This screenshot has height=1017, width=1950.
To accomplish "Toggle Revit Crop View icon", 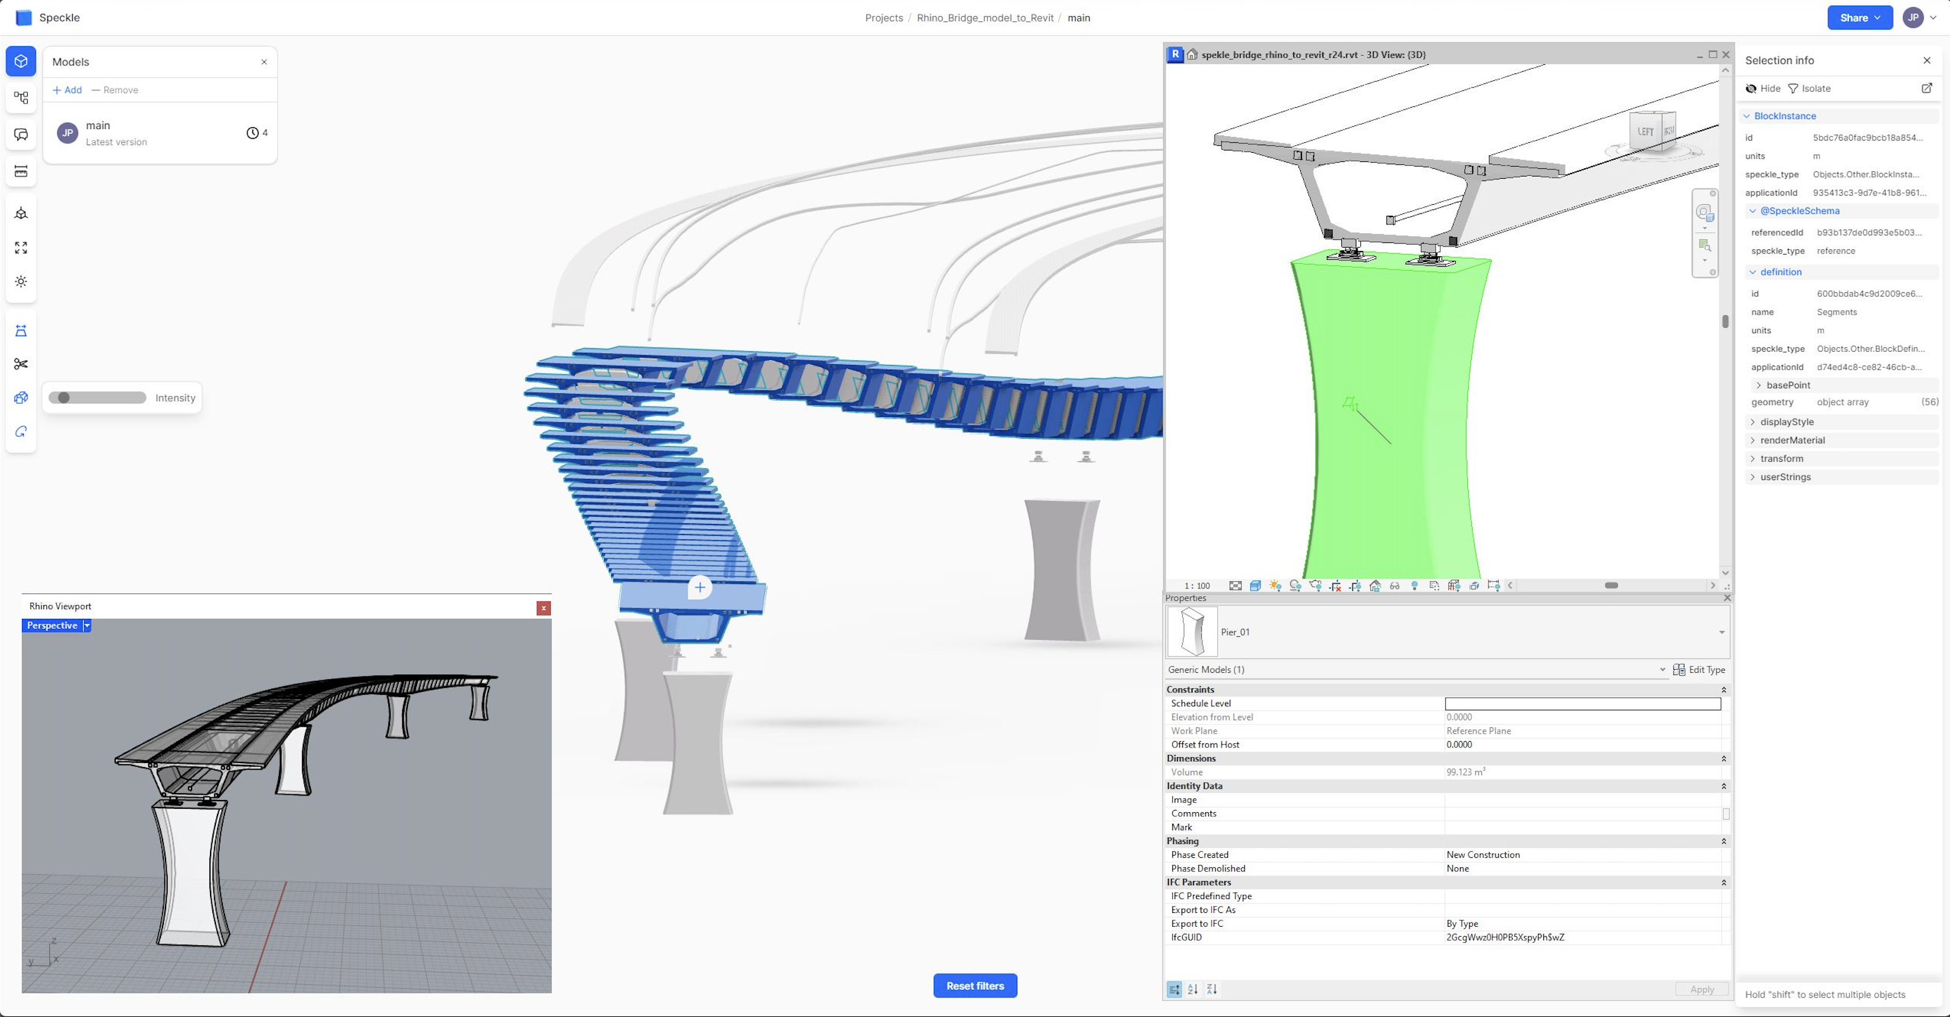I will (x=1335, y=585).
